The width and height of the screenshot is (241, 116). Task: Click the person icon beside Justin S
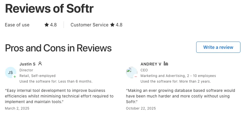(x=40, y=64)
